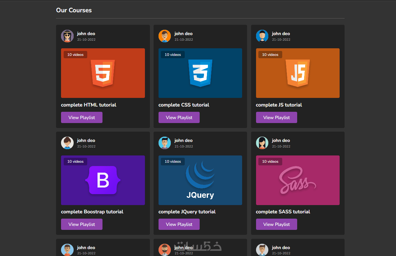Click the "complete SASS tutorial" title
The height and width of the screenshot is (256, 396).
[x=283, y=212]
